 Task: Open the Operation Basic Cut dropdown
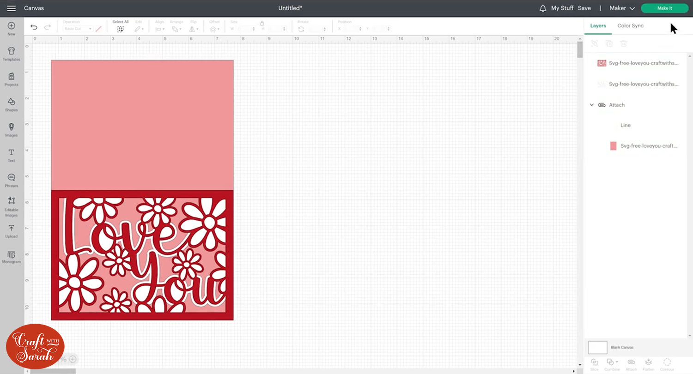[78, 29]
